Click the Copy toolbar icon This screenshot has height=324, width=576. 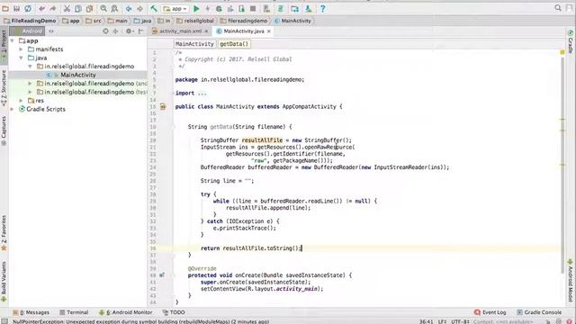pos(78,8)
